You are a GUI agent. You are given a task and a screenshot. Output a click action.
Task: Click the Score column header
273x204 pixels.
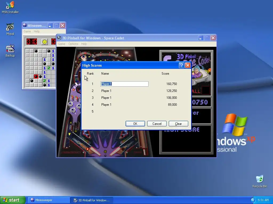165,74
